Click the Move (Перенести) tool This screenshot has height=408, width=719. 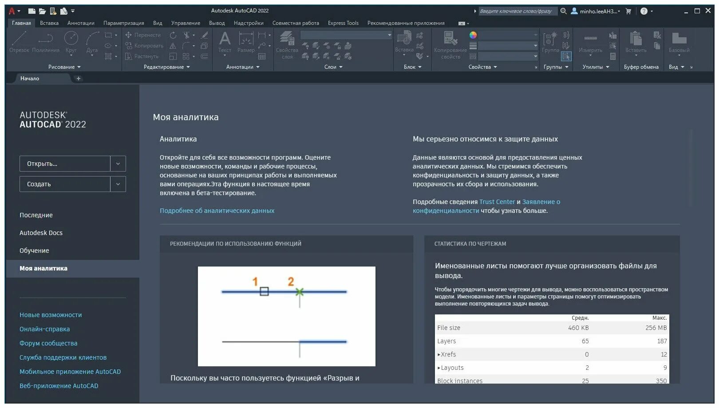[x=142, y=35]
